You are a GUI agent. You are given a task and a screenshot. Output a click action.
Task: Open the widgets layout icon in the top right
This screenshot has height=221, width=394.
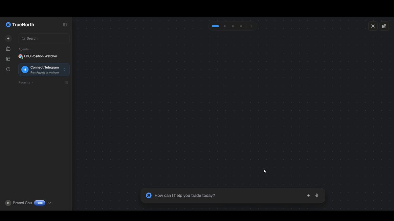click(x=384, y=26)
